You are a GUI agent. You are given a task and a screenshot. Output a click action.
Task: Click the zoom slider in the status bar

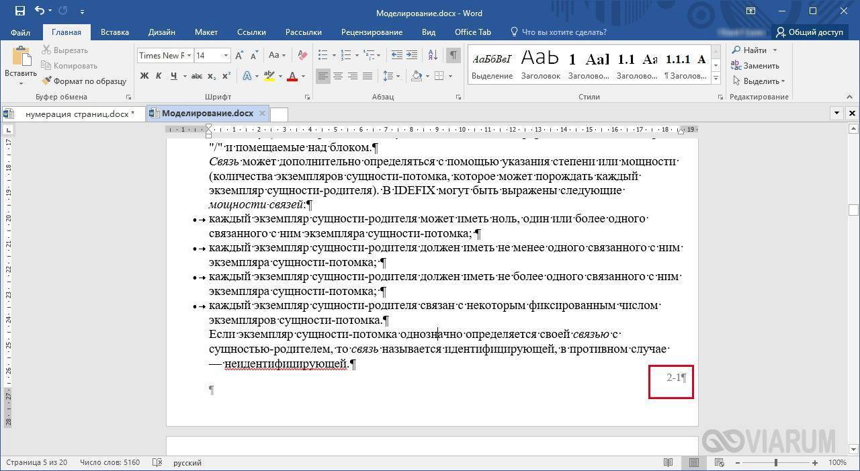tap(775, 463)
